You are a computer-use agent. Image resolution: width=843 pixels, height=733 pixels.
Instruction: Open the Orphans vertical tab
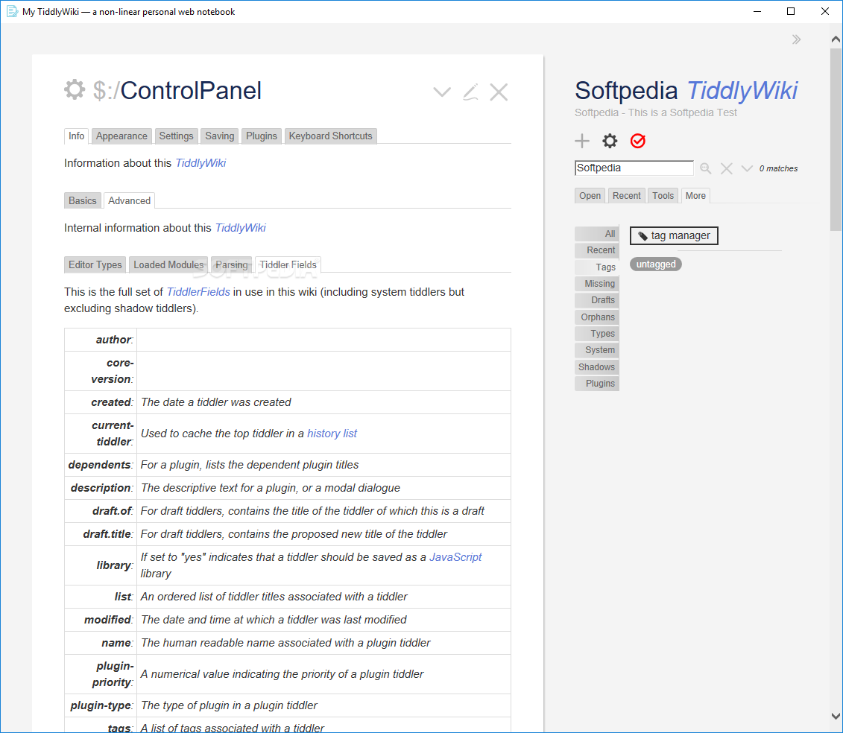coord(597,317)
